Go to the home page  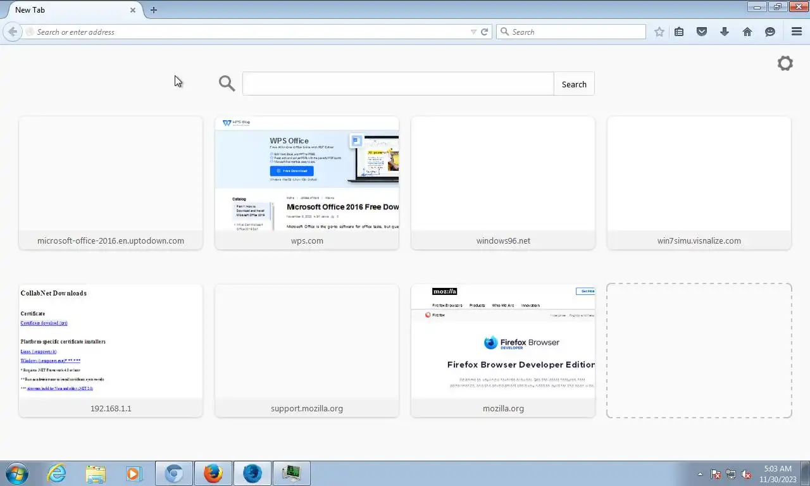(x=747, y=32)
